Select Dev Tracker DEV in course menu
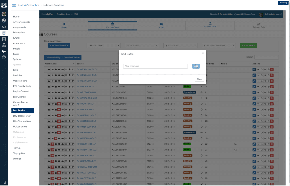This screenshot has width=290, height=186. pyautogui.click(x=22, y=116)
